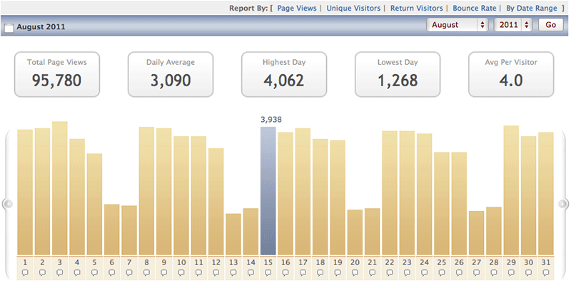The height and width of the screenshot is (283, 571).
Task: Go to previous month with left arrow
Action: pyautogui.click(x=7, y=204)
